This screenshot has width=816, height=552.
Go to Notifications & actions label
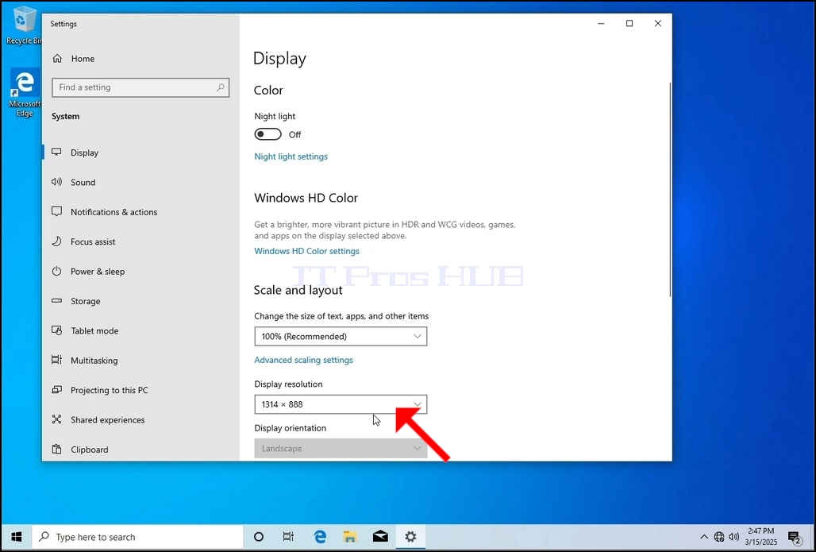[114, 212]
